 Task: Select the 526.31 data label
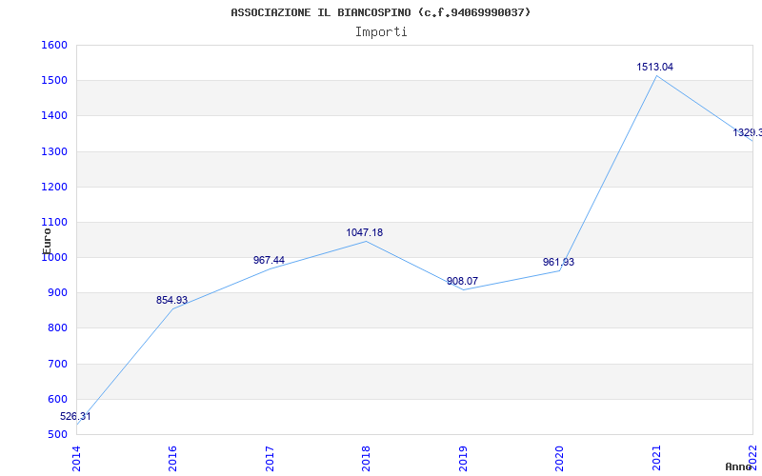(x=75, y=416)
